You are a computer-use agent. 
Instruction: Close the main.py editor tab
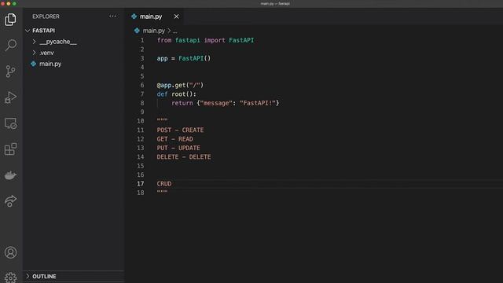[176, 17]
